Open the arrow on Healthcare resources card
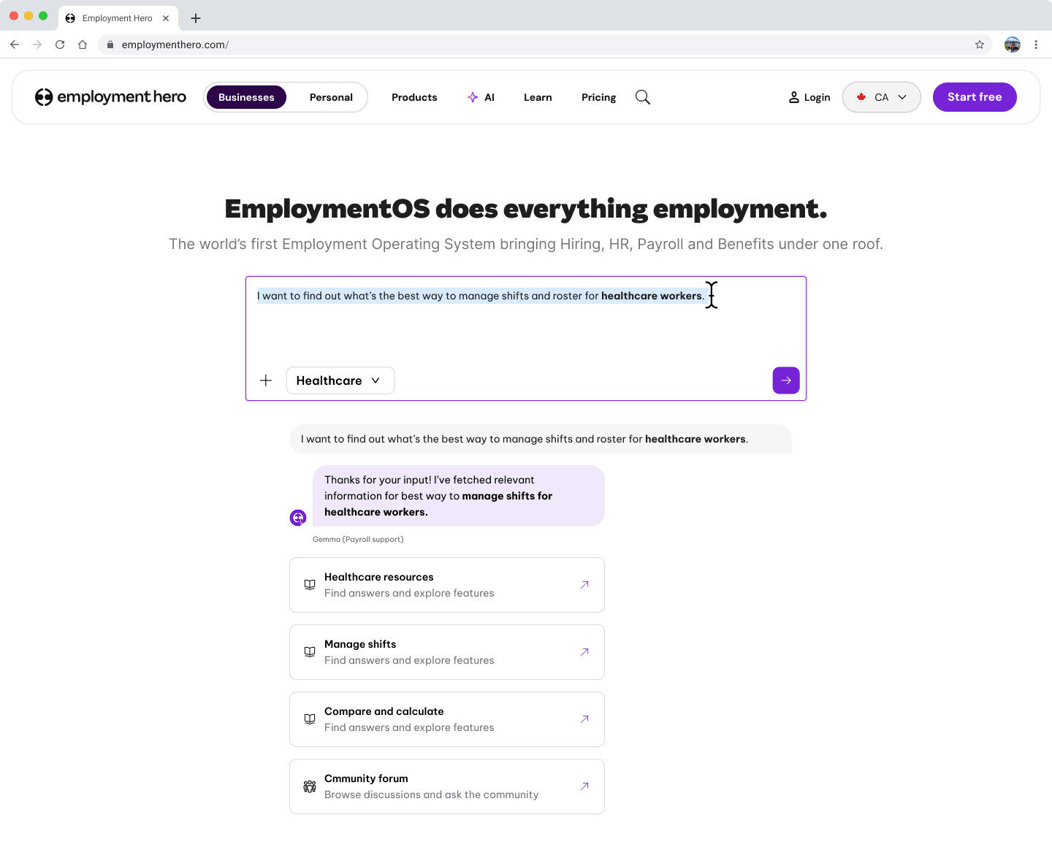Viewport: 1052px width, 861px height. (584, 585)
